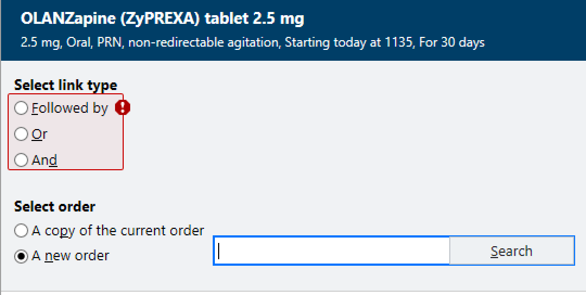Choose the "Or" link type radio button

(21, 134)
